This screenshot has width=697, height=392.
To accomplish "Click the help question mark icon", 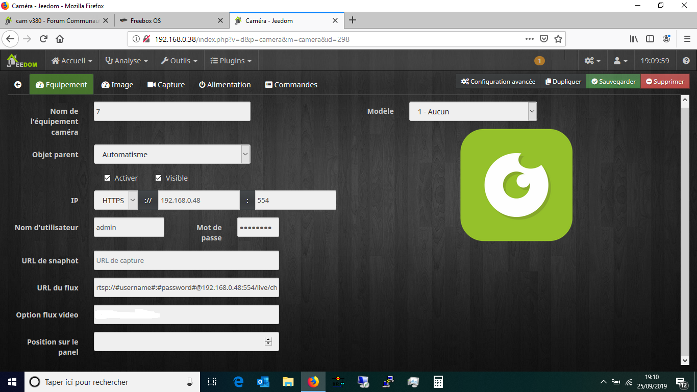I will tap(686, 61).
